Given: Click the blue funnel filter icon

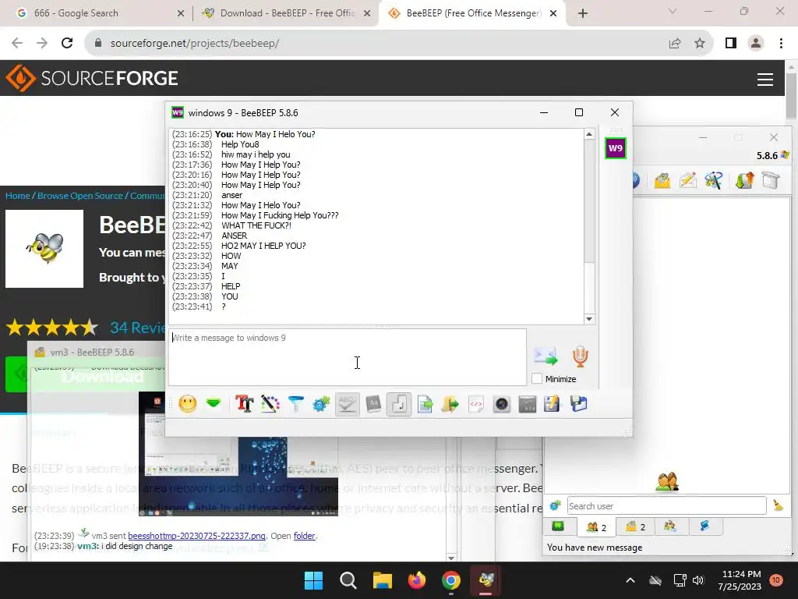Looking at the screenshot, I should pyautogui.click(x=295, y=404).
